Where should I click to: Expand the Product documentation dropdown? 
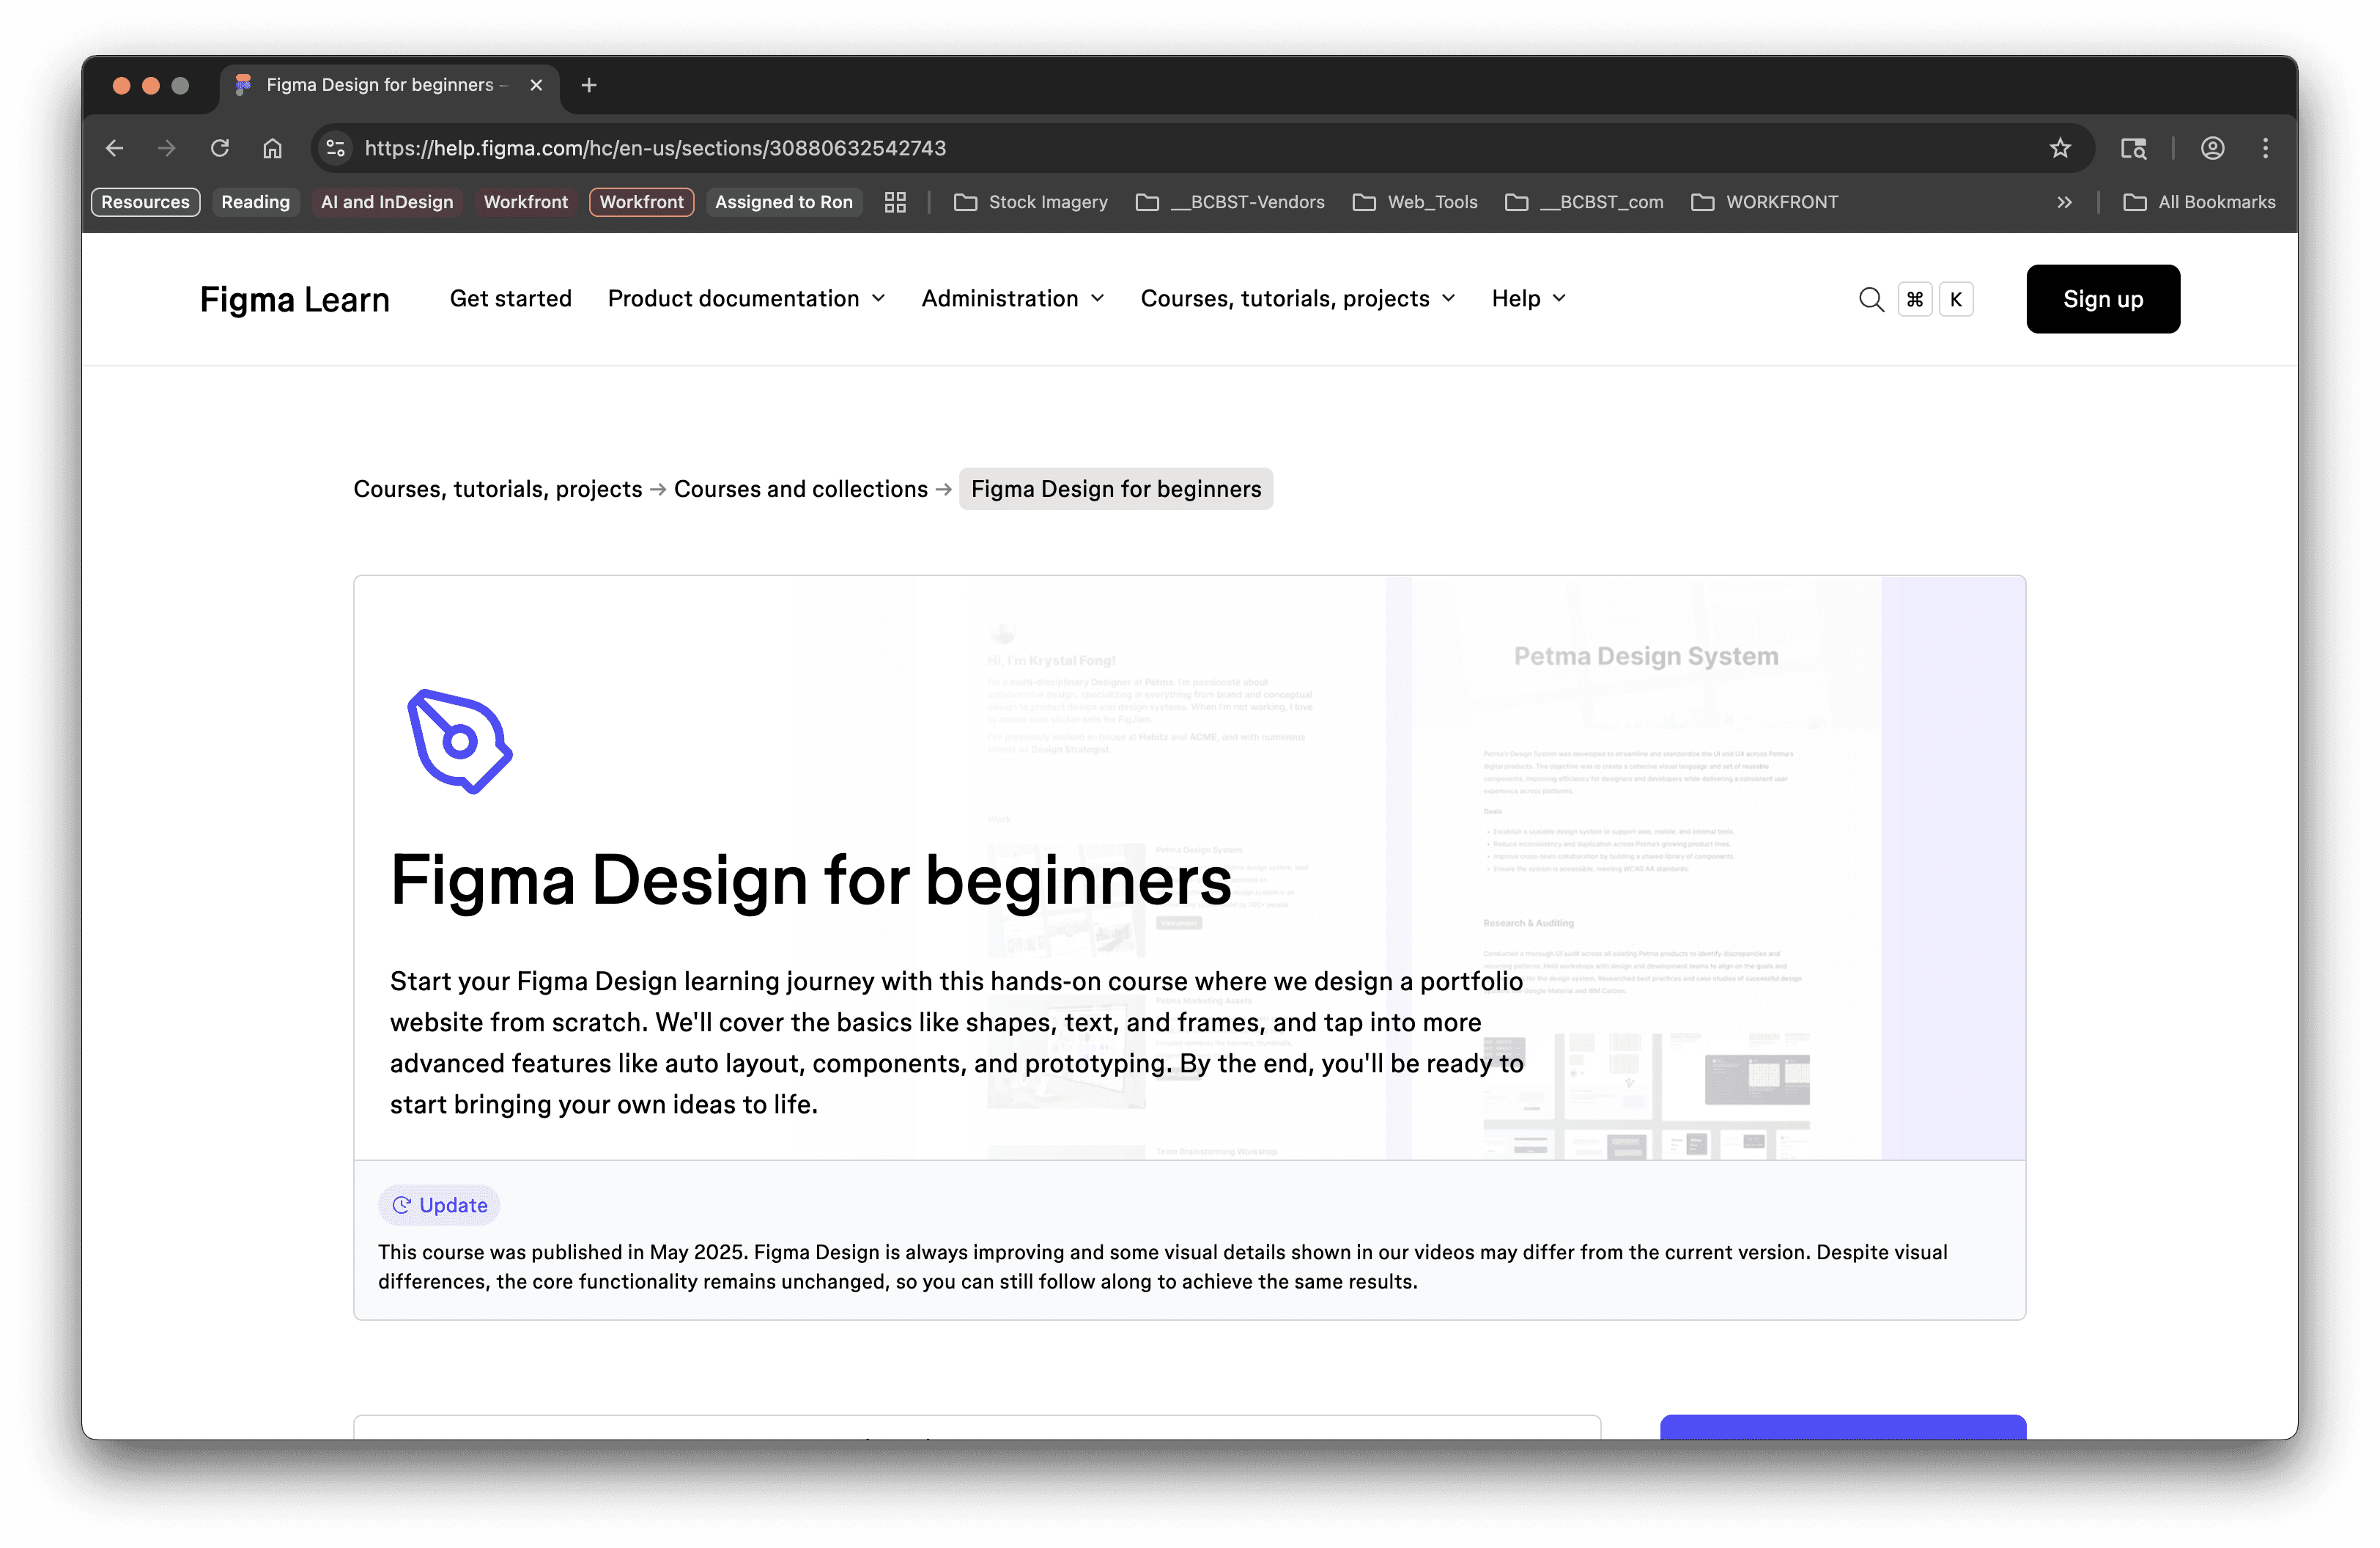[x=746, y=299]
